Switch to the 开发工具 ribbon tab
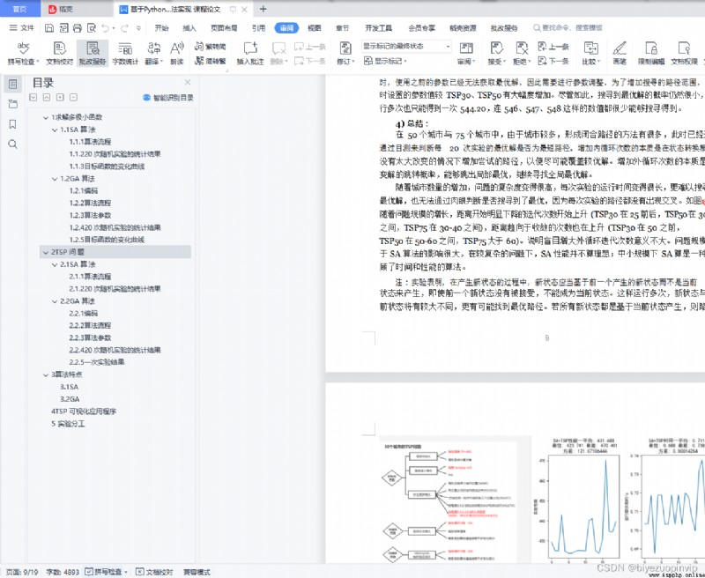Viewport: 705px width, 578px height. [379, 28]
